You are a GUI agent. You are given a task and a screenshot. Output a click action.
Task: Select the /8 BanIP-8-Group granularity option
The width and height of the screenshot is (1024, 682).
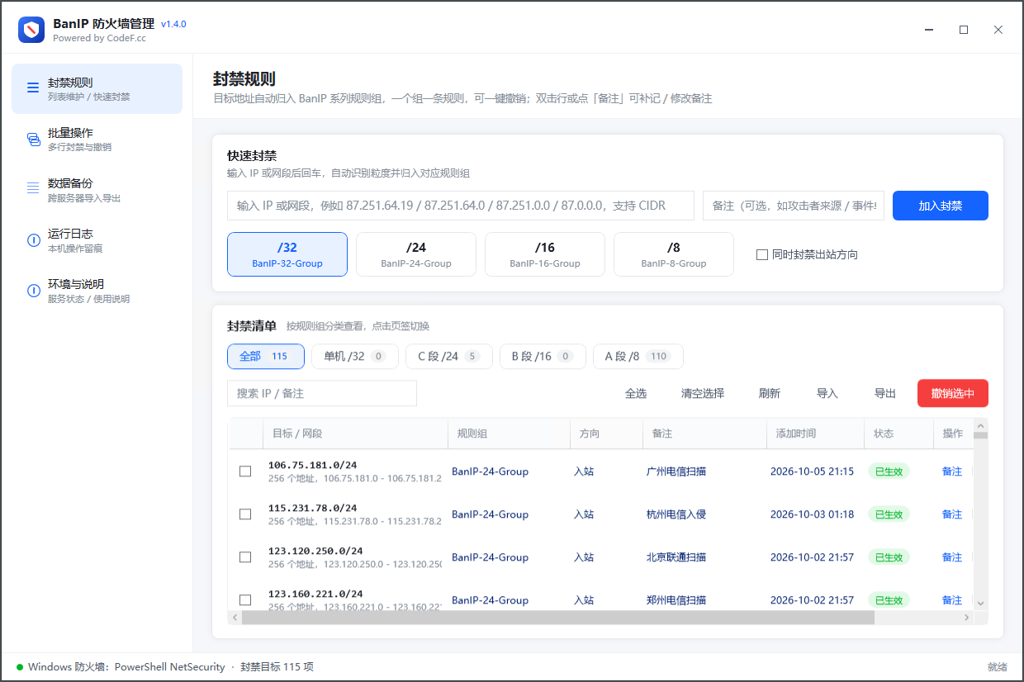674,254
